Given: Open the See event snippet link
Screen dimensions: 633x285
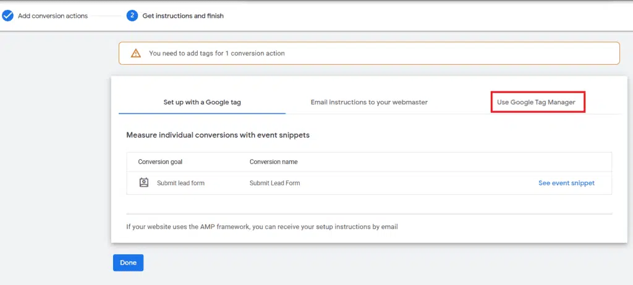Looking at the screenshot, I should 566,183.
